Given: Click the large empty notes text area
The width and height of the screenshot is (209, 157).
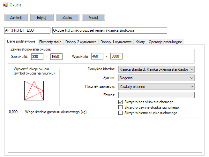Looking at the screenshot, I should (x=105, y=135).
